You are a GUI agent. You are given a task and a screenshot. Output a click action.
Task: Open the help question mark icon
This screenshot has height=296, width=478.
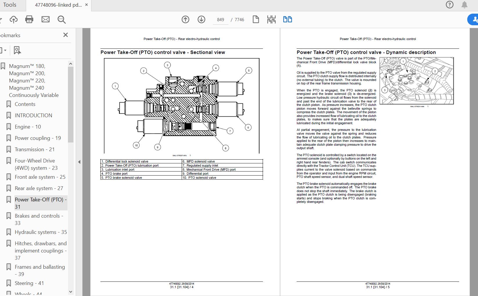click(x=450, y=5)
